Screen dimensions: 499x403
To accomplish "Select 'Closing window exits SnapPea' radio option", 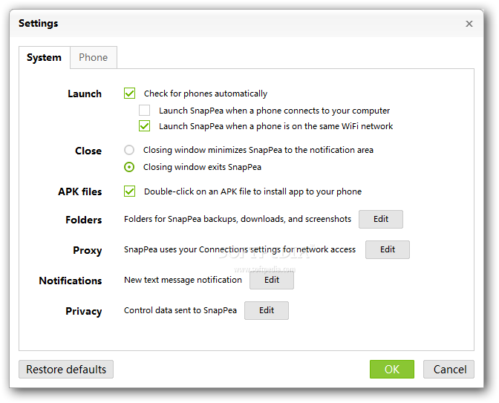I will point(129,167).
